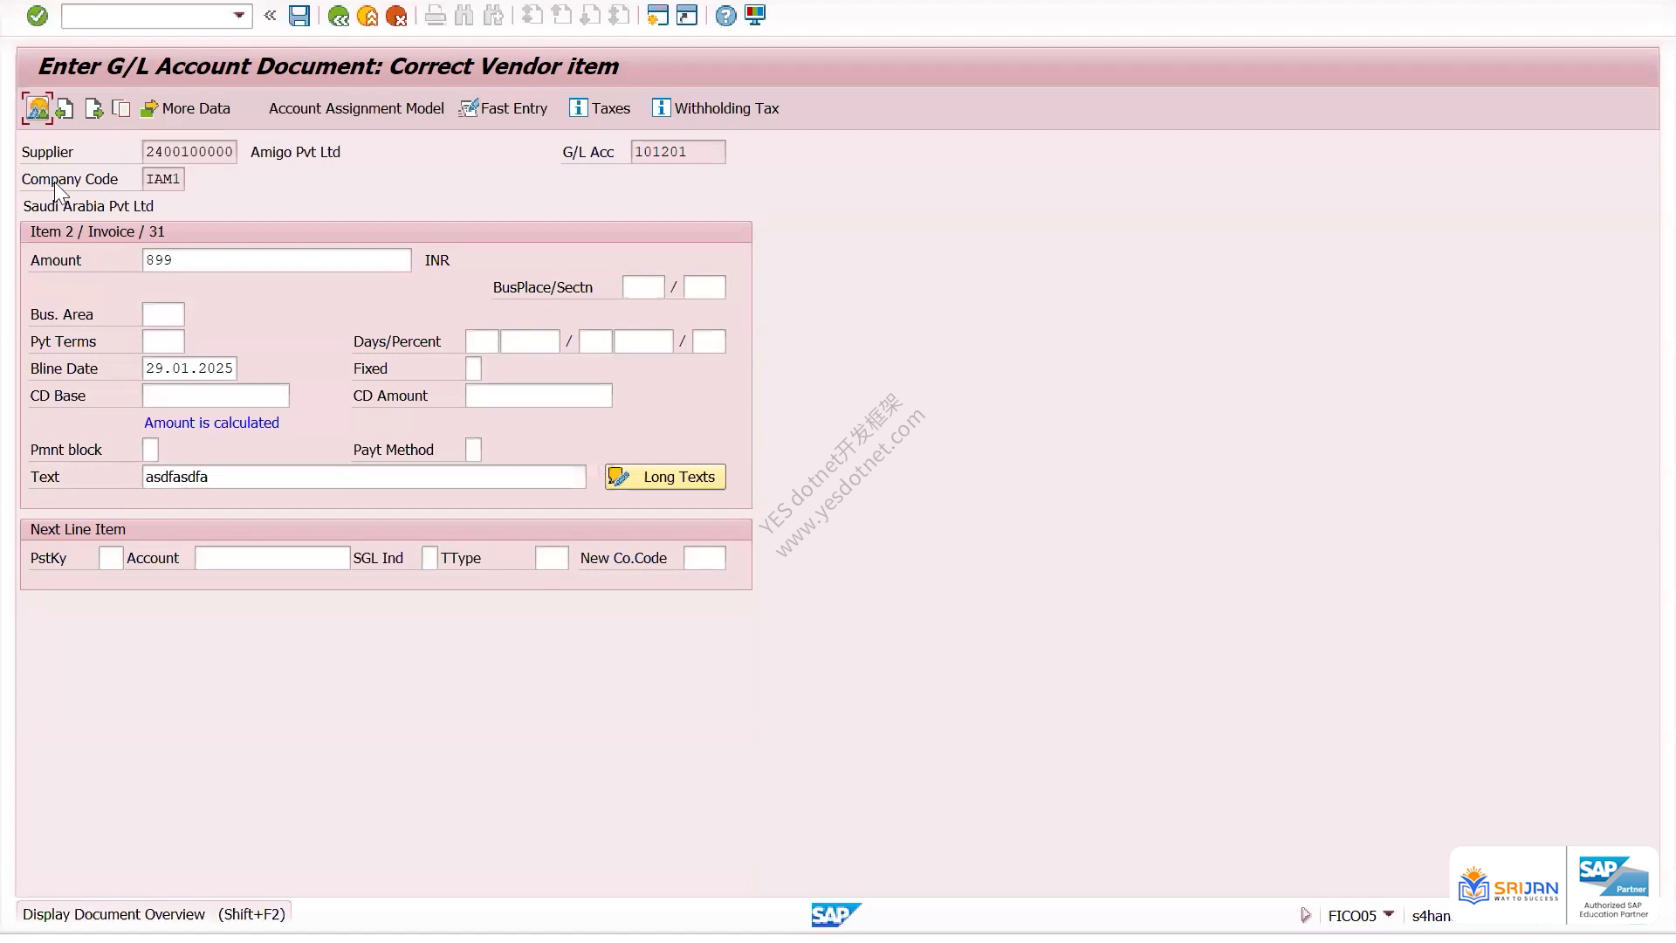
Task: Open the Account Assignment Model menu item
Action: (x=356, y=108)
